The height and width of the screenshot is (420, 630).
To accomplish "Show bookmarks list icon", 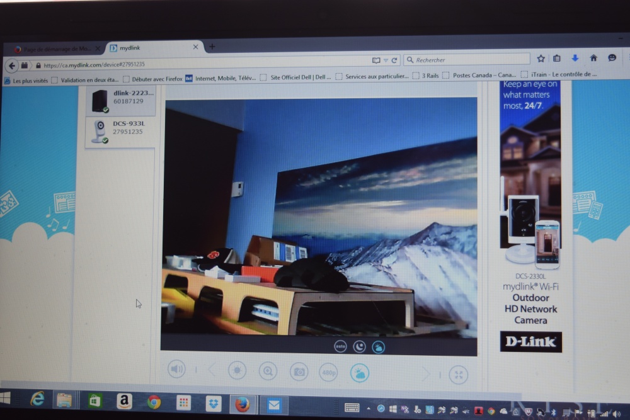I will pyautogui.click(x=557, y=58).
